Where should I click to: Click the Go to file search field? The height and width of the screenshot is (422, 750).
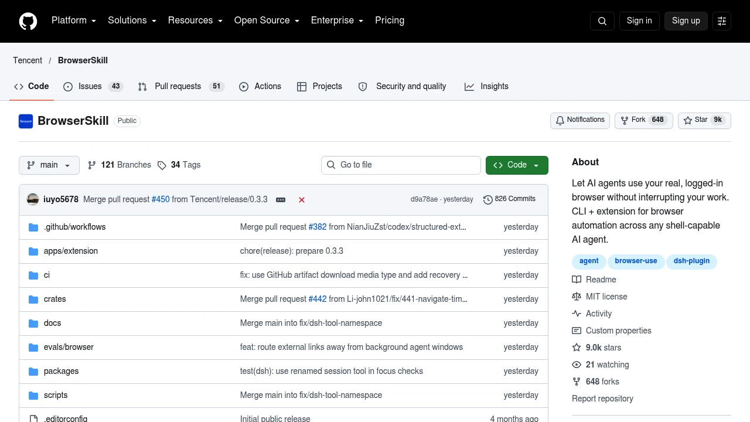click(x=401, y=165)
